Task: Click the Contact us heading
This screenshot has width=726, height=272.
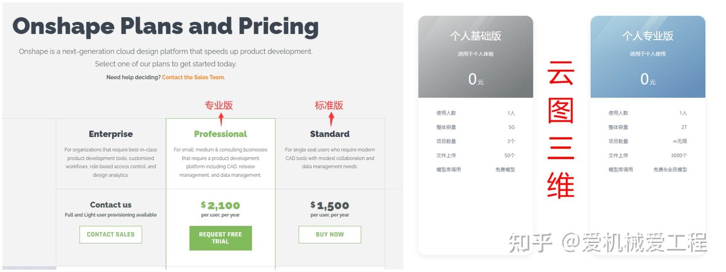Action: (111, 205)
